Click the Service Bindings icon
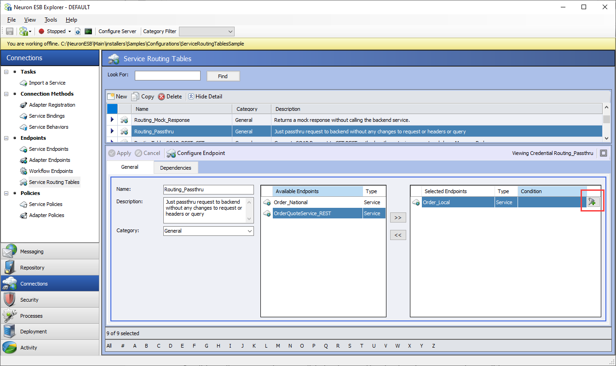Image resolution: width=616 pixels, height=366 pixels. [x=23, y=116]
